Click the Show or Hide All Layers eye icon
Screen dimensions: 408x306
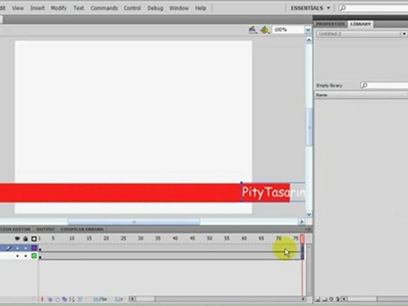click(x=17, y=238)
